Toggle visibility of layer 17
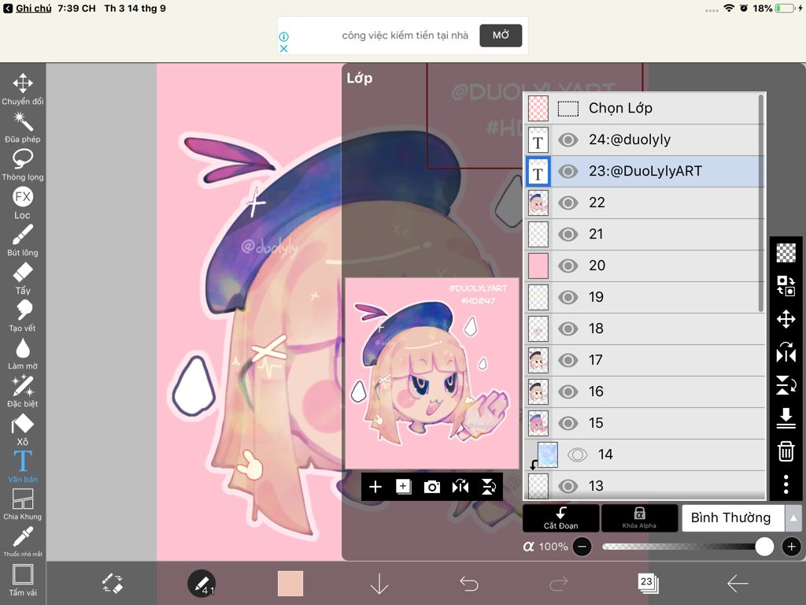806x605 pixels. (568, 360)
